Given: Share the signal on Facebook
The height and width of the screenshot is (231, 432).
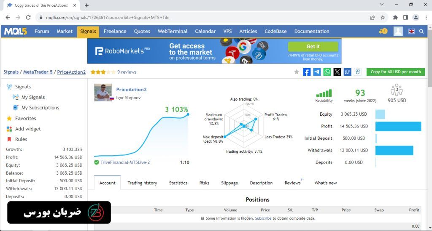Looking at the screenshot, I should tap(307, 72).
